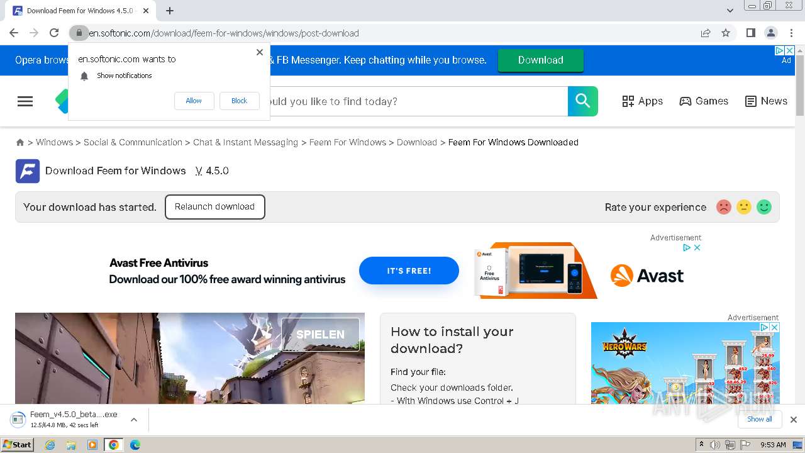
Task: Rate experience with green happy face
Action: coord(764,207)
